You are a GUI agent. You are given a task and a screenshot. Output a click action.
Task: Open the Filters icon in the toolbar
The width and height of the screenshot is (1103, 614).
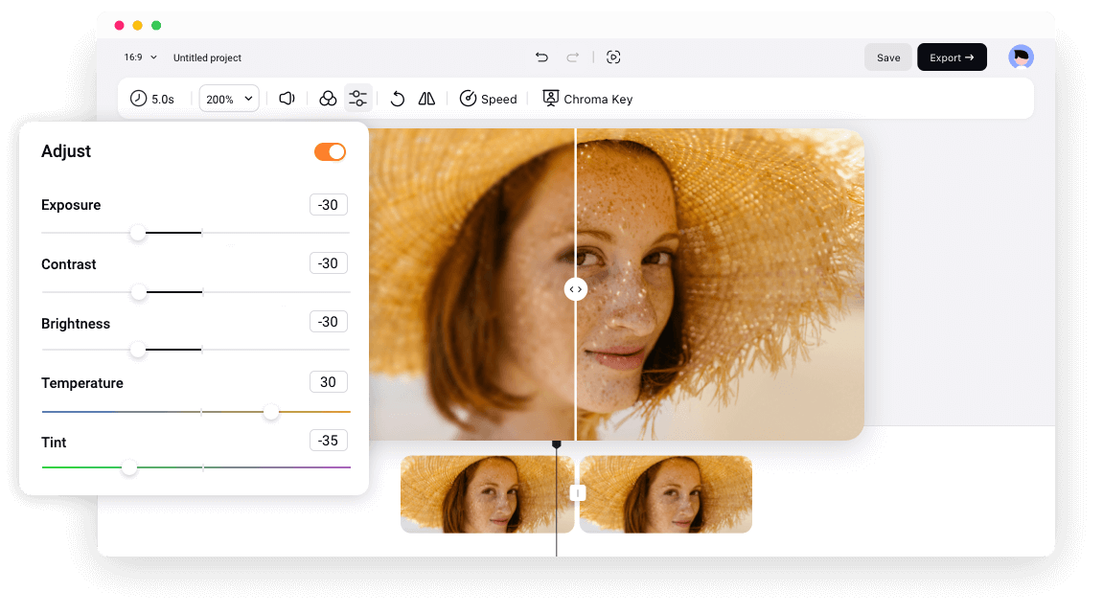[x=327, y=98]
